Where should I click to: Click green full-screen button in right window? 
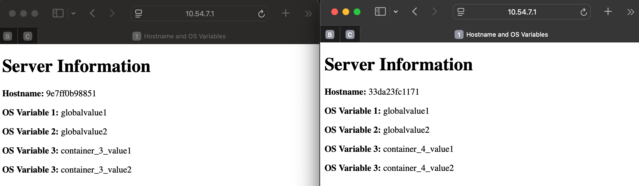point(357,12)
